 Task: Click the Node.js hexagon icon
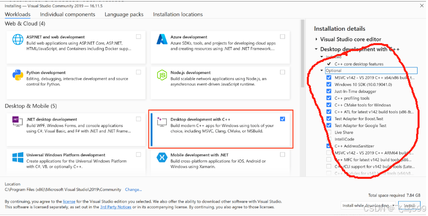coord(162,75)
